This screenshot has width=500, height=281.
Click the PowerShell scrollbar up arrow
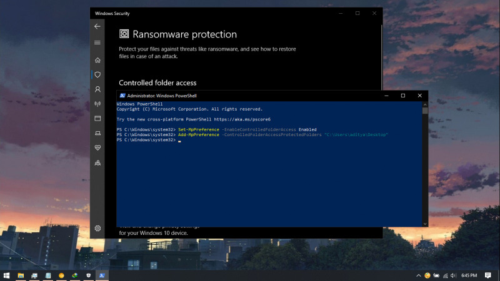425,104
